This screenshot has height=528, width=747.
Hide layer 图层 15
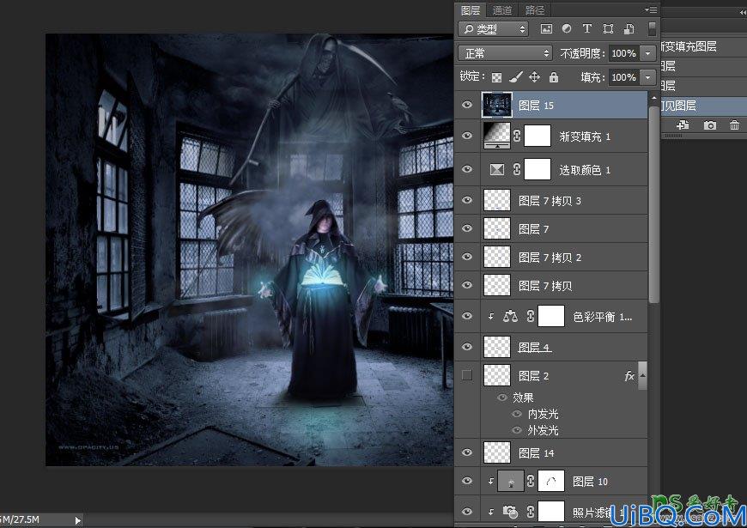[467, 105]
